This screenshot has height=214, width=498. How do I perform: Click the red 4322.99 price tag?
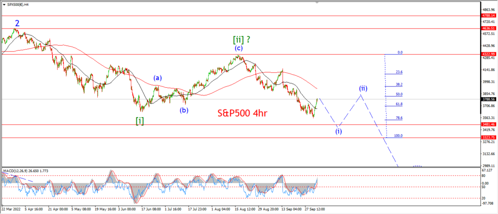point(488,54)
